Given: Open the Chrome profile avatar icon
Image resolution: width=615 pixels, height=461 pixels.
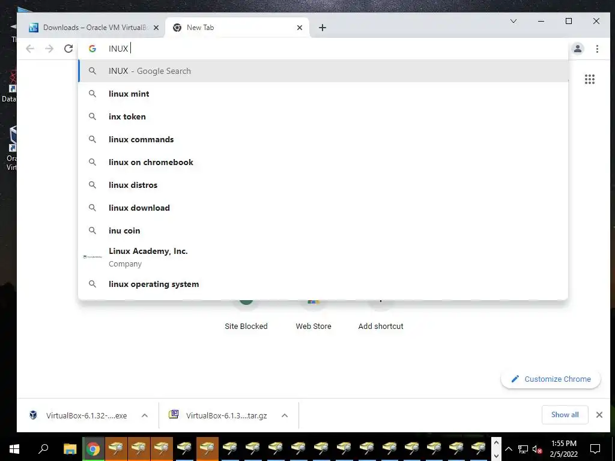Looking at the screenshot, I should [577, 49].
